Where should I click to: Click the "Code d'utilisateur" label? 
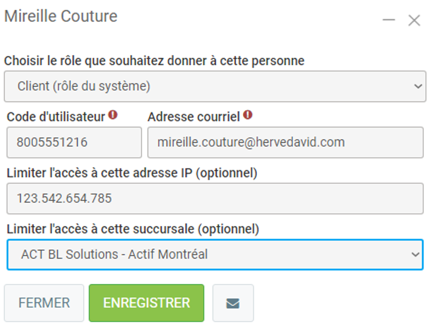(56, 116)
